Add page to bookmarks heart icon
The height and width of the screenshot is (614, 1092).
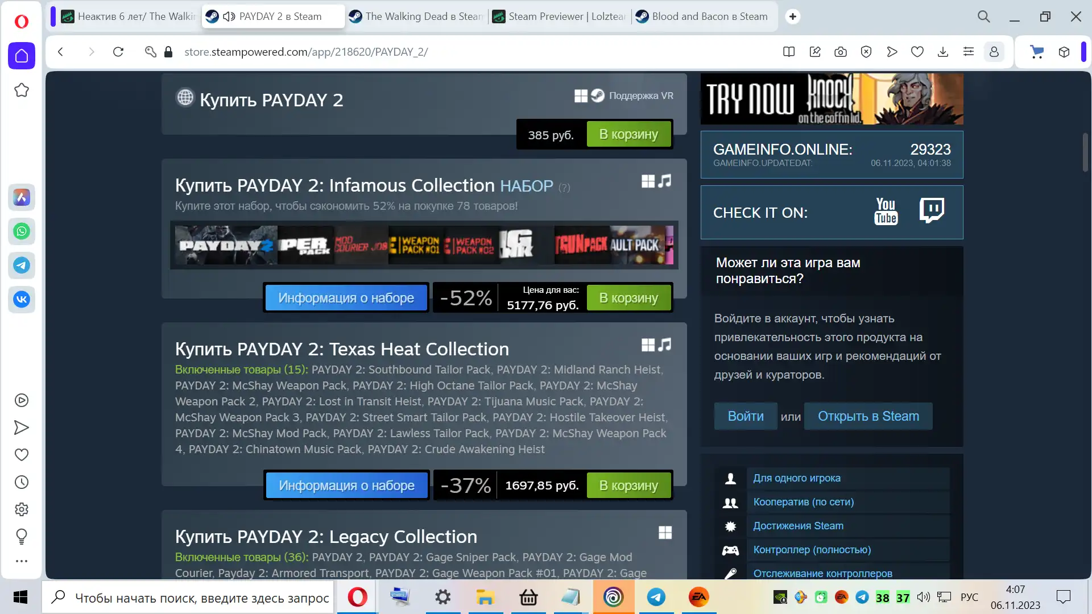(x=917, y=52)
